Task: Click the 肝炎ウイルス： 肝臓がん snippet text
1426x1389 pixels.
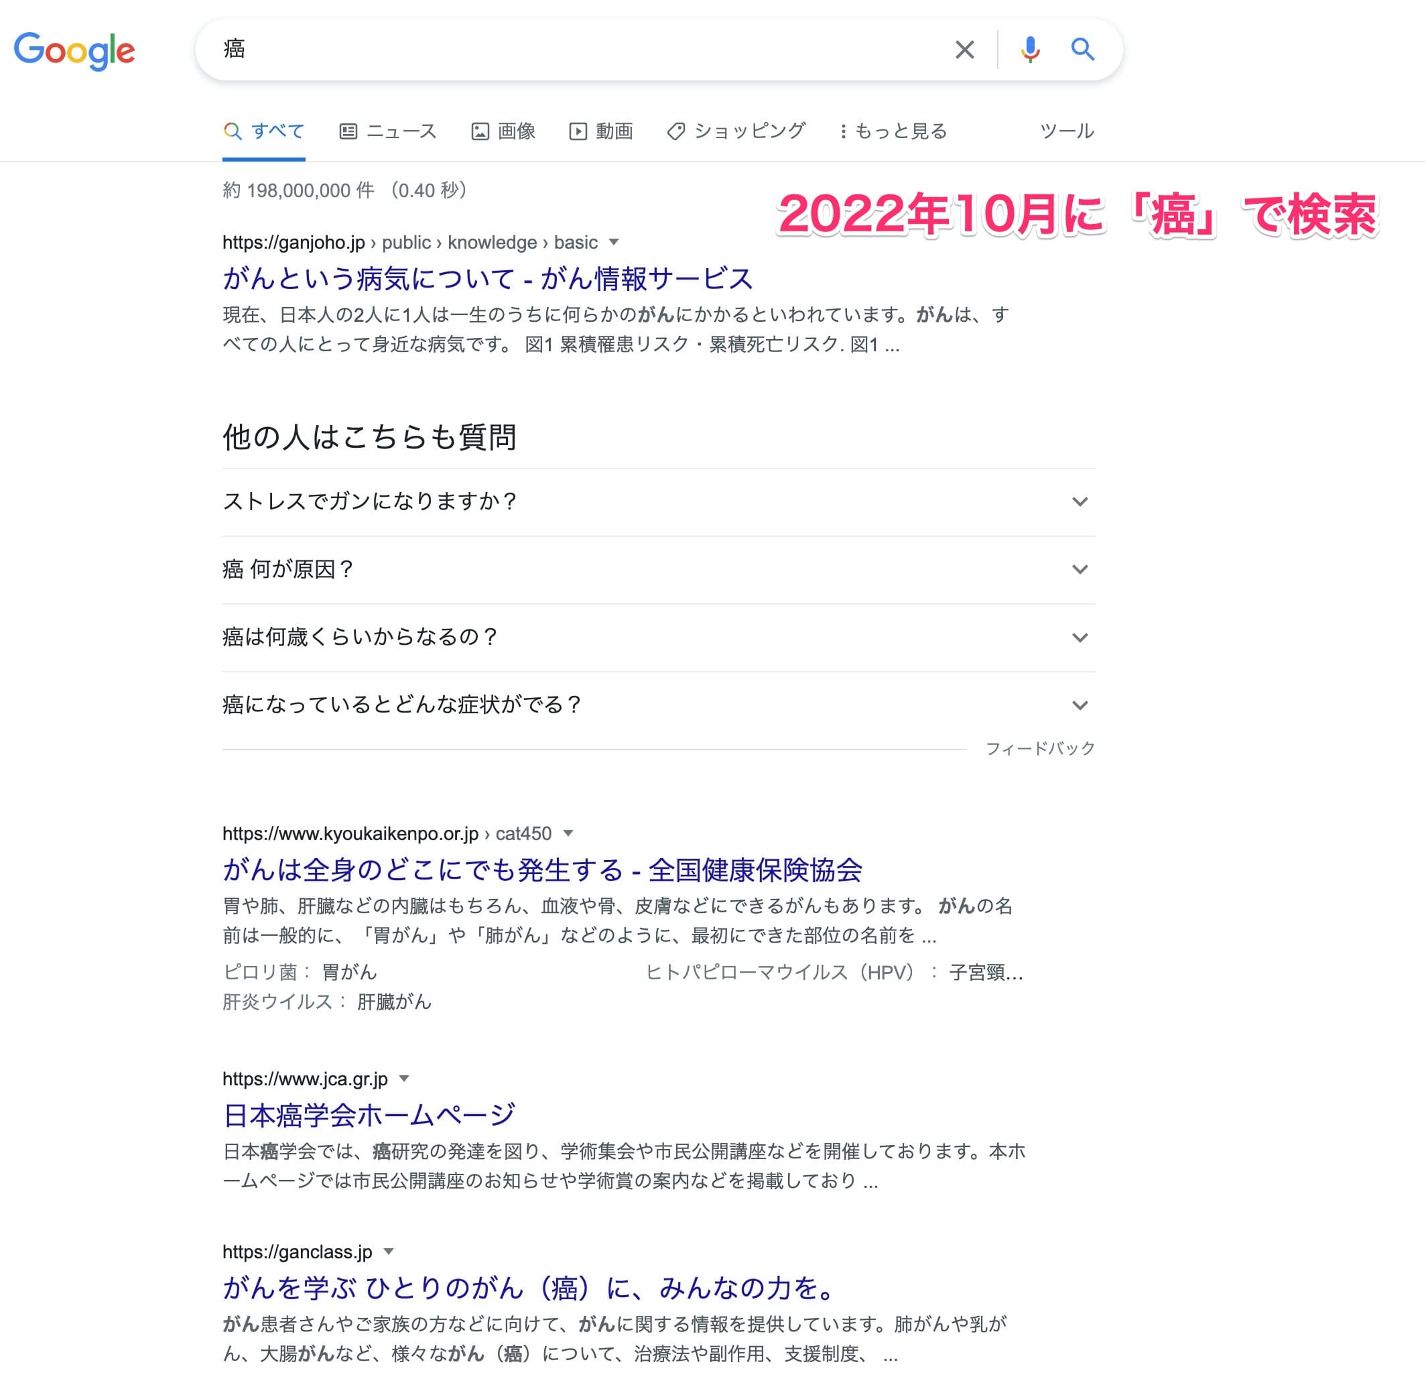Action: click(328, 1002)
